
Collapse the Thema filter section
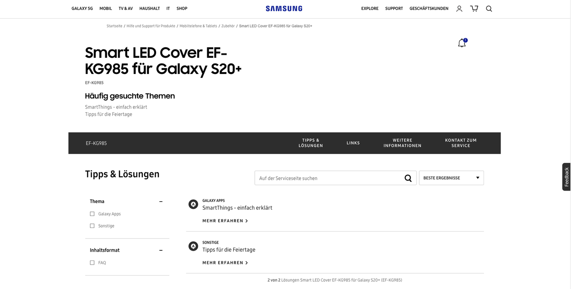161,202
